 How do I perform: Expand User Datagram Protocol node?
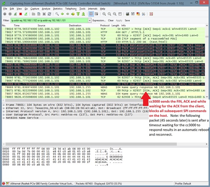(x=3, y=114)
